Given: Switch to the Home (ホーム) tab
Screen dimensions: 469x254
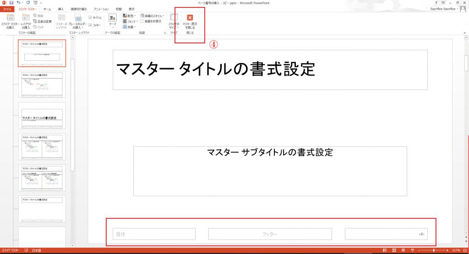Looking at the screenshot, I should click(x=47, y=9).
